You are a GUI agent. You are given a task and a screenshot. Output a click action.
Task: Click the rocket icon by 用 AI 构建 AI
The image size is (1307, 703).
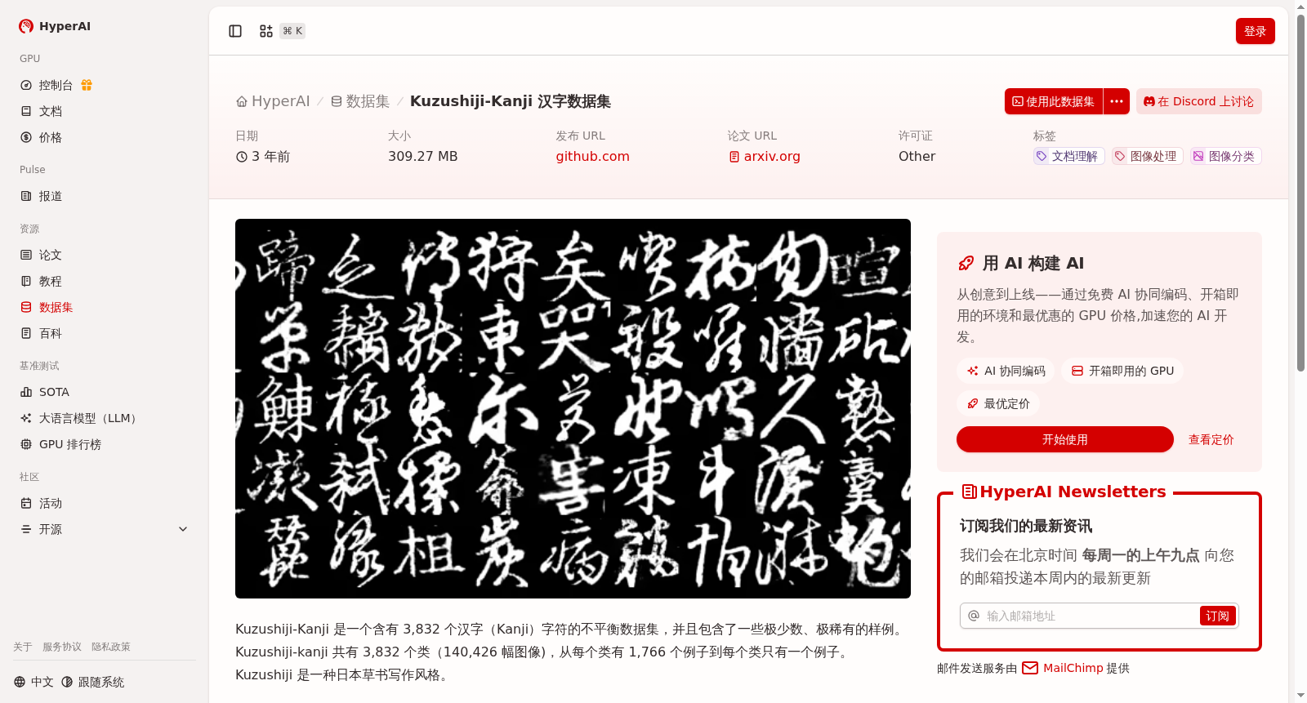[x=966, y=263]
